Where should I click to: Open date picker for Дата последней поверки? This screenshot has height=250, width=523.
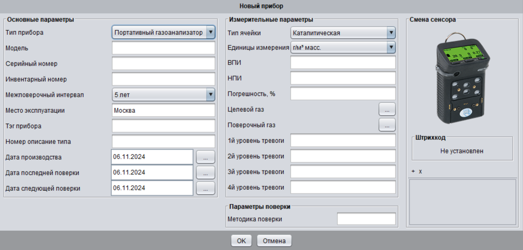[205, 172]
